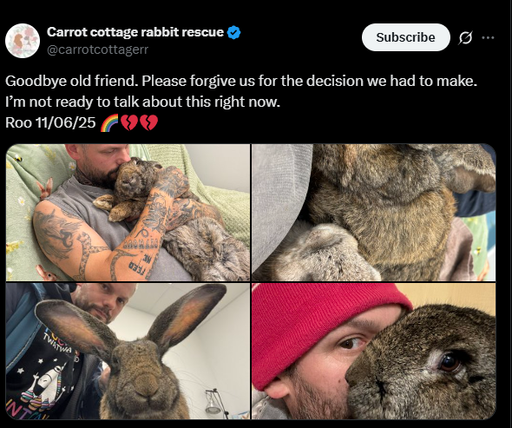Open the Grok explain post icon
512x428 pixels.
(x=465, y=37)
